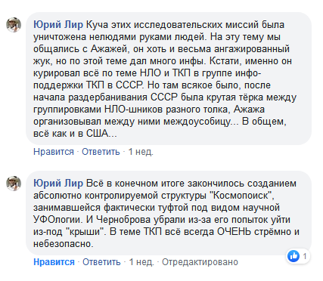Select the first comment's gray text bubble

(x=169, y=79)
